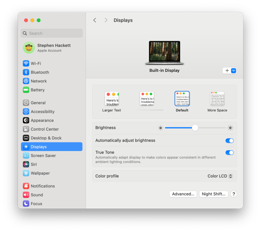Screen dimensions: 261x232
Task: Click the Notifications bell icon
Action: tap(26, 186)
